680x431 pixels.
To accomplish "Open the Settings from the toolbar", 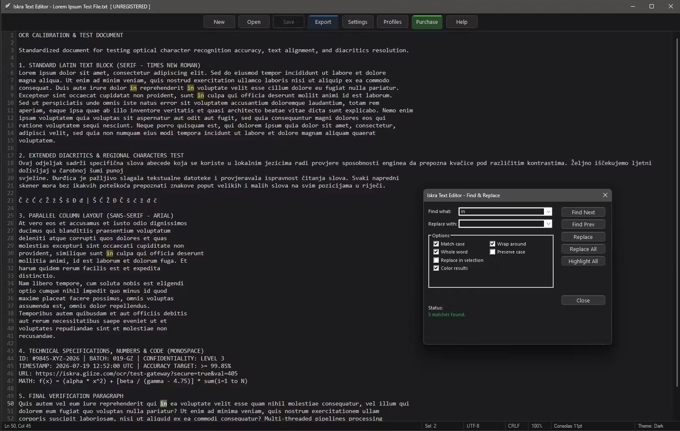I will click(x=358, y=22).
